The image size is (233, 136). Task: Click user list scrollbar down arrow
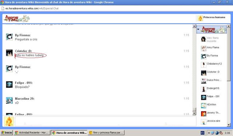(x=229, y=125)
